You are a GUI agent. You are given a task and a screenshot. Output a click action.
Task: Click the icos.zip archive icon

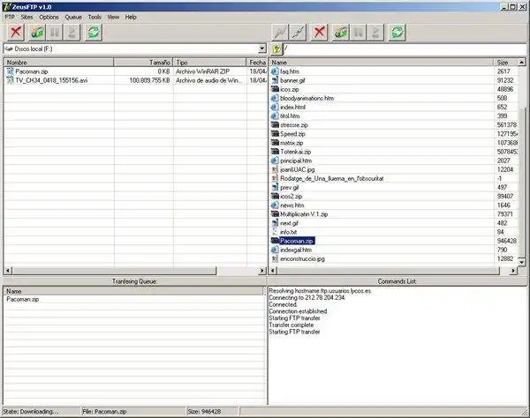click(x=275, y=89)
